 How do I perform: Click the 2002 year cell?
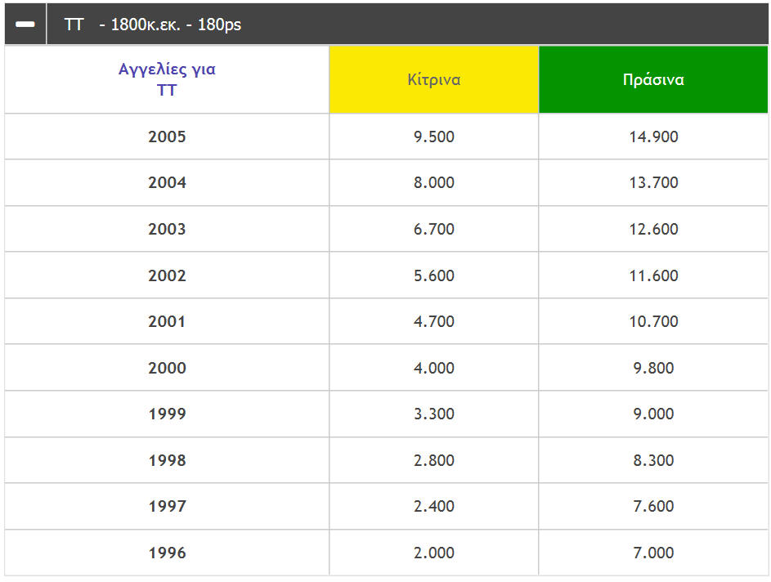click(167, 275)
